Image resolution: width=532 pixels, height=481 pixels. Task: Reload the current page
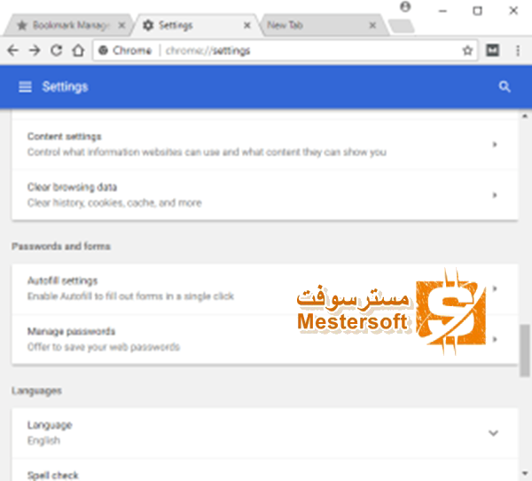coord(57,51)
